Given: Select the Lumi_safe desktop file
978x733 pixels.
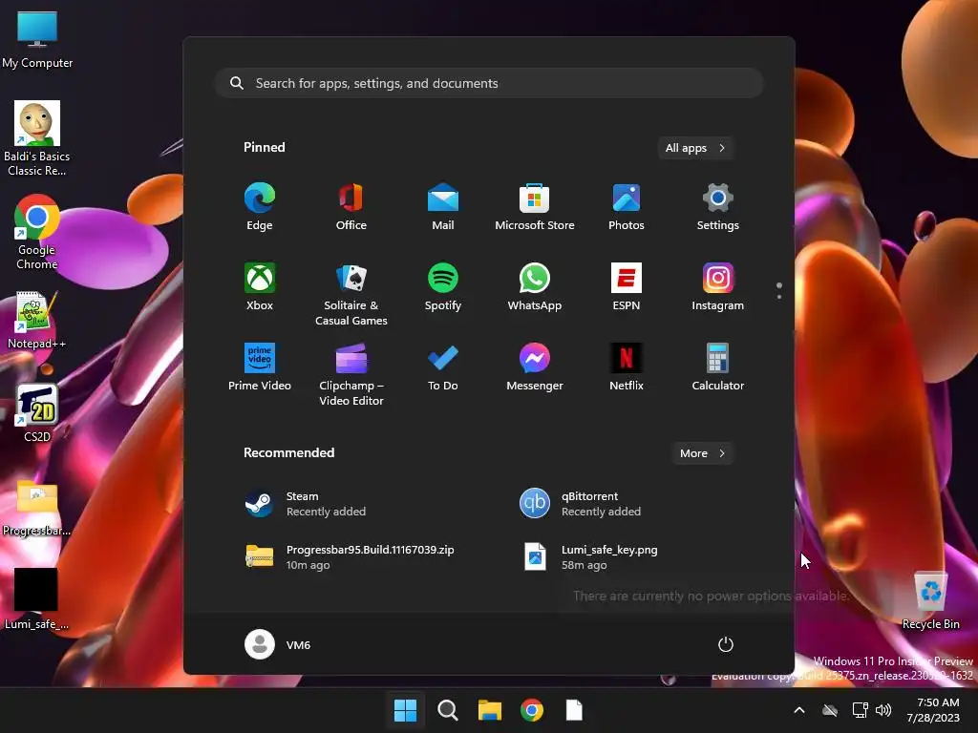Looking at the screenshot, I should pos(36,599).
